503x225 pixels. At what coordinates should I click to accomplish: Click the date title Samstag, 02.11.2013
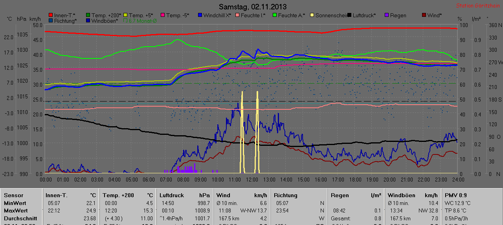point(252,7)
